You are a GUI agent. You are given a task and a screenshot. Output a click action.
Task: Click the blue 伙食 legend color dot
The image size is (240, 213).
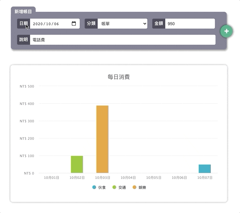tap(94, 187)
